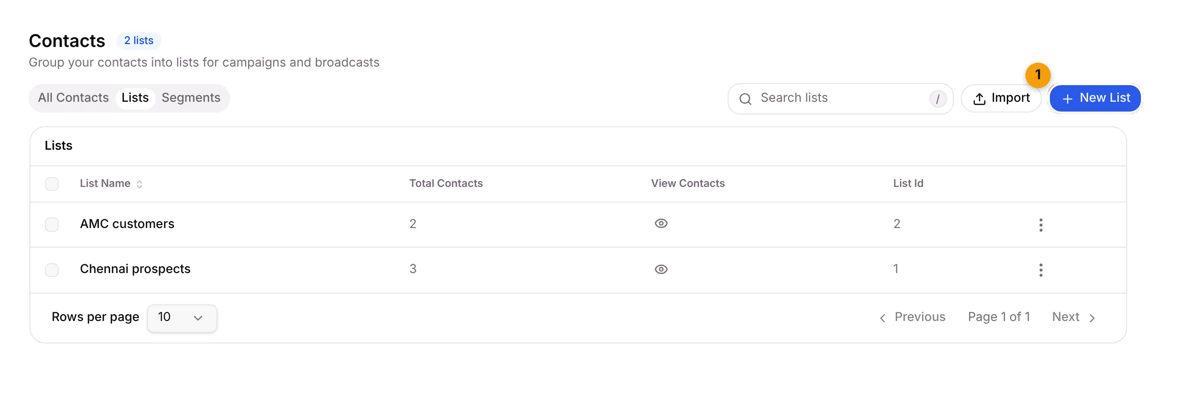Go to Next page

[x=1074, y=317]
